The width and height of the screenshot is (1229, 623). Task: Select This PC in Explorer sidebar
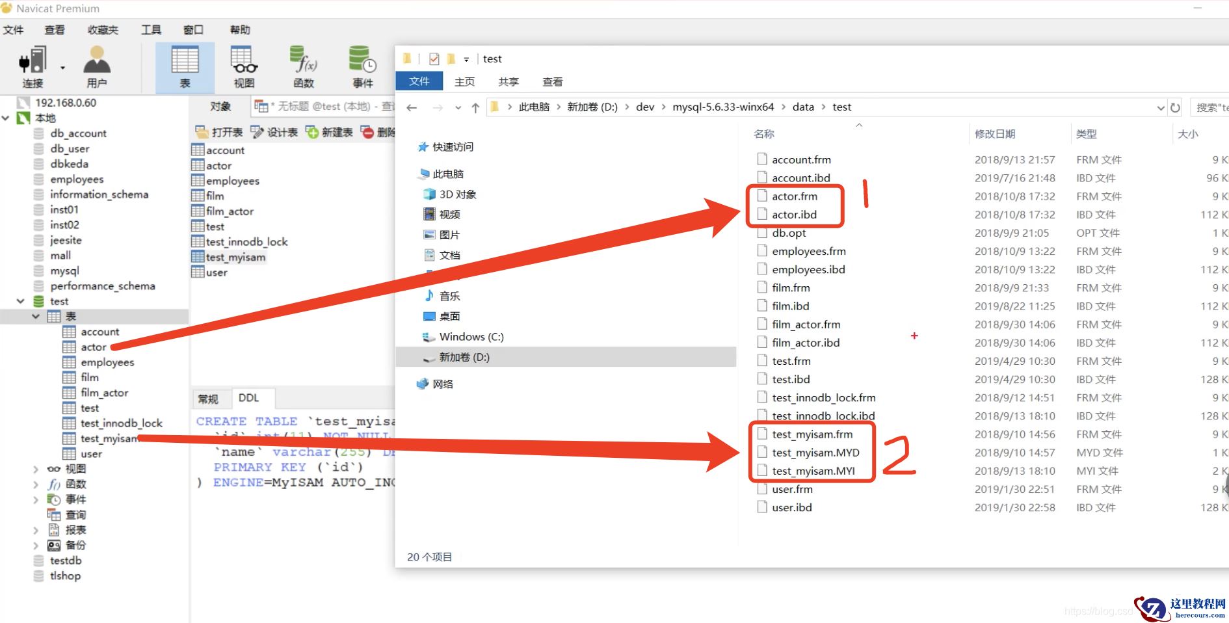tap(441, 174)
